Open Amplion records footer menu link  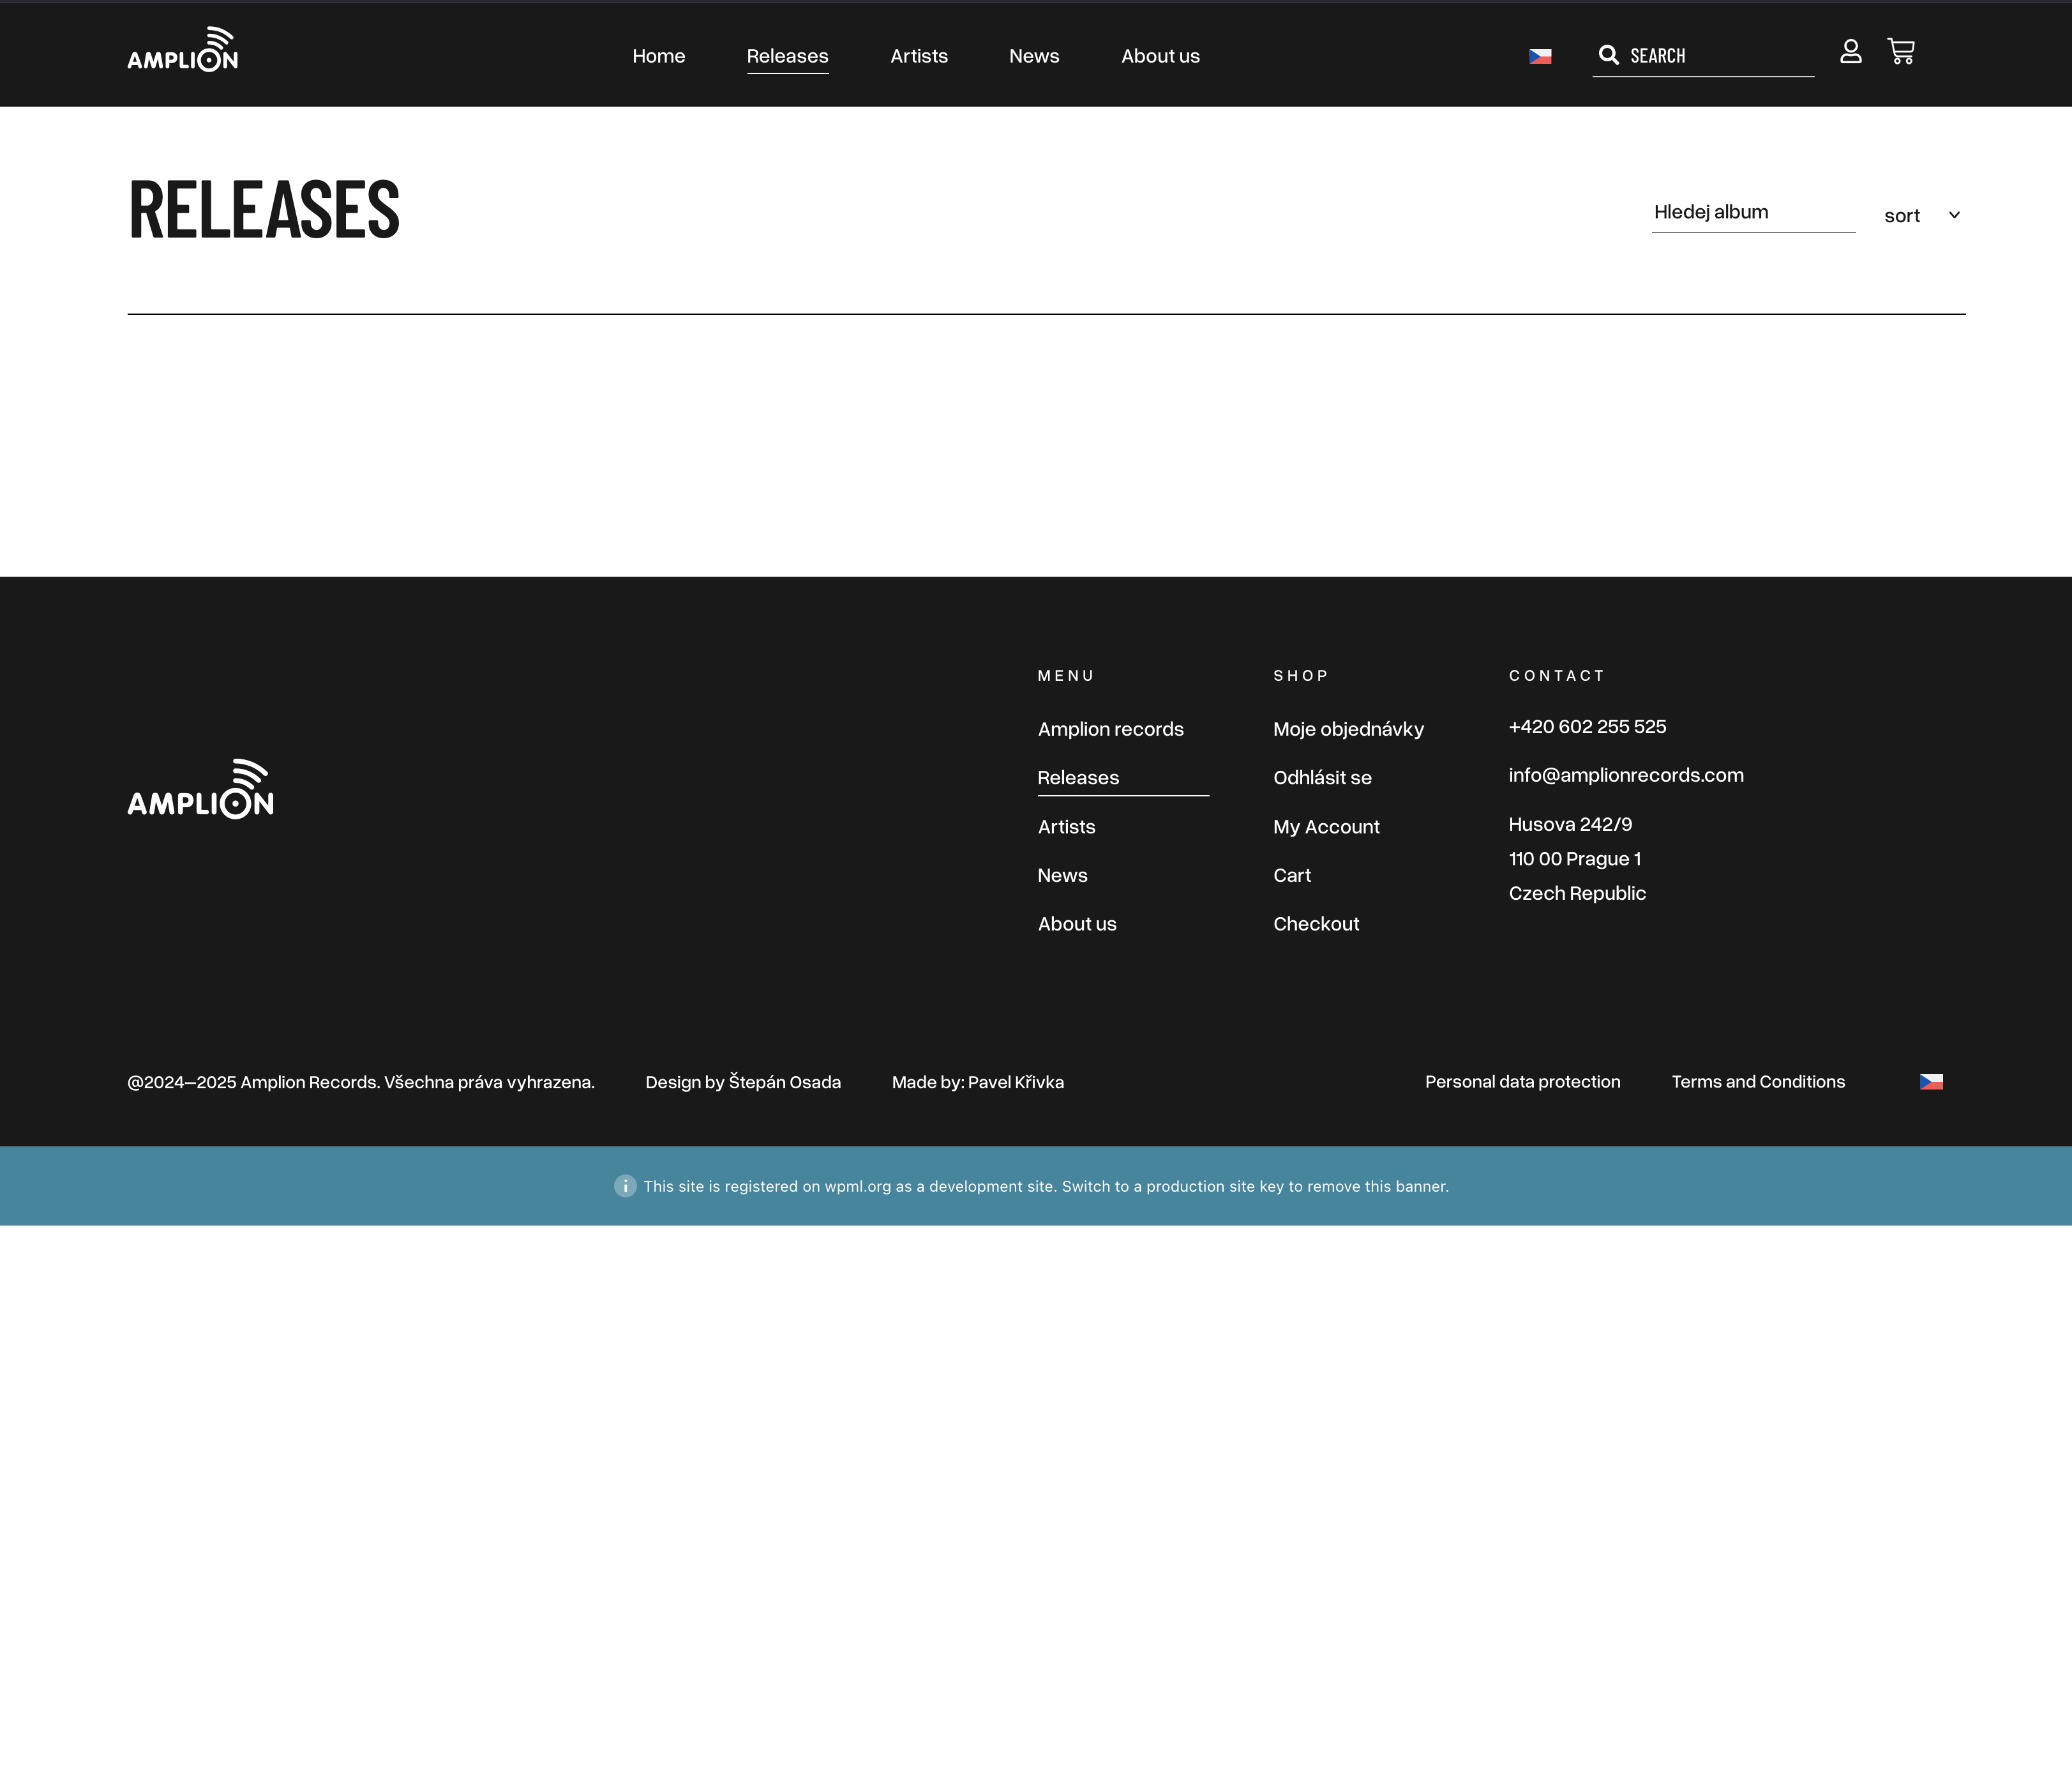pyautogui.click(x=1110, y=729)
